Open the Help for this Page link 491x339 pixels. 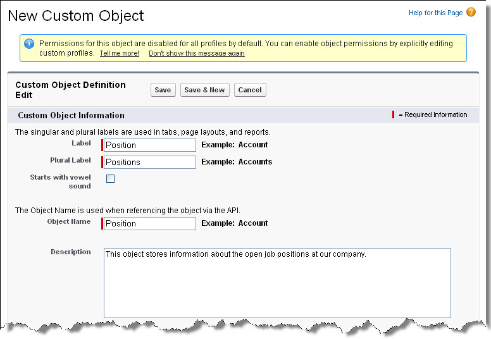point(435,13)
